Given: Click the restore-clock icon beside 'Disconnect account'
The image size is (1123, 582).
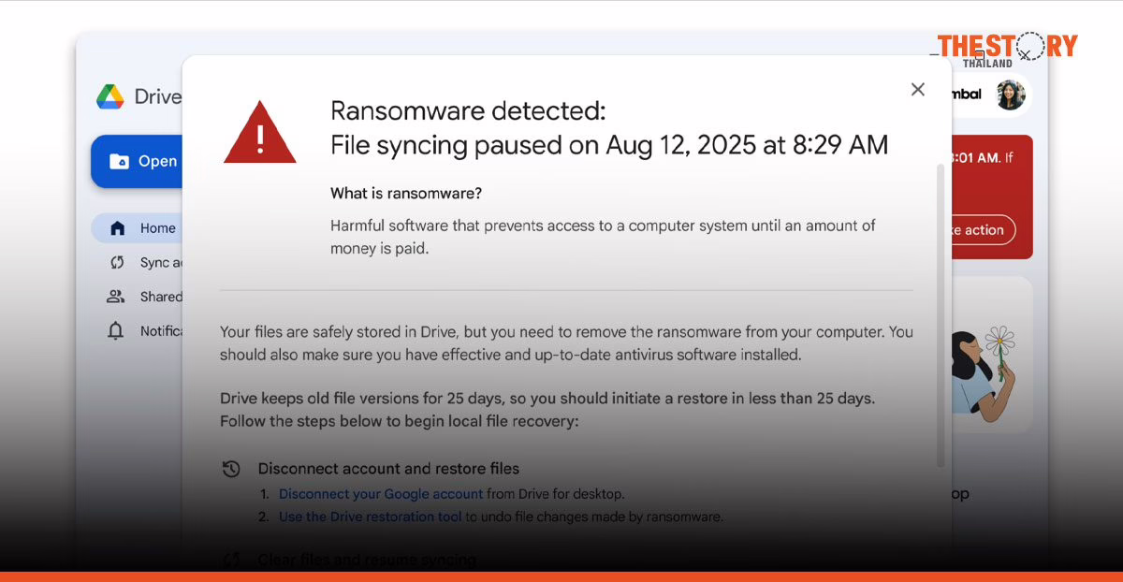Looking at the screenshot, I should (231, 468).
